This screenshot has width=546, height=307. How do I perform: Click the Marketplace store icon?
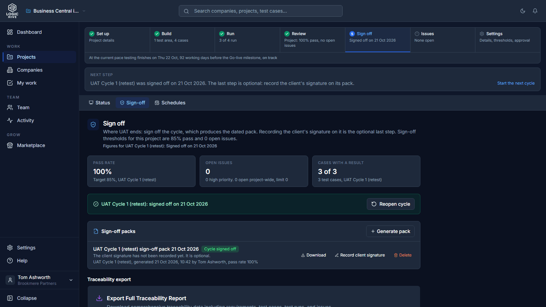click(10, 145)
